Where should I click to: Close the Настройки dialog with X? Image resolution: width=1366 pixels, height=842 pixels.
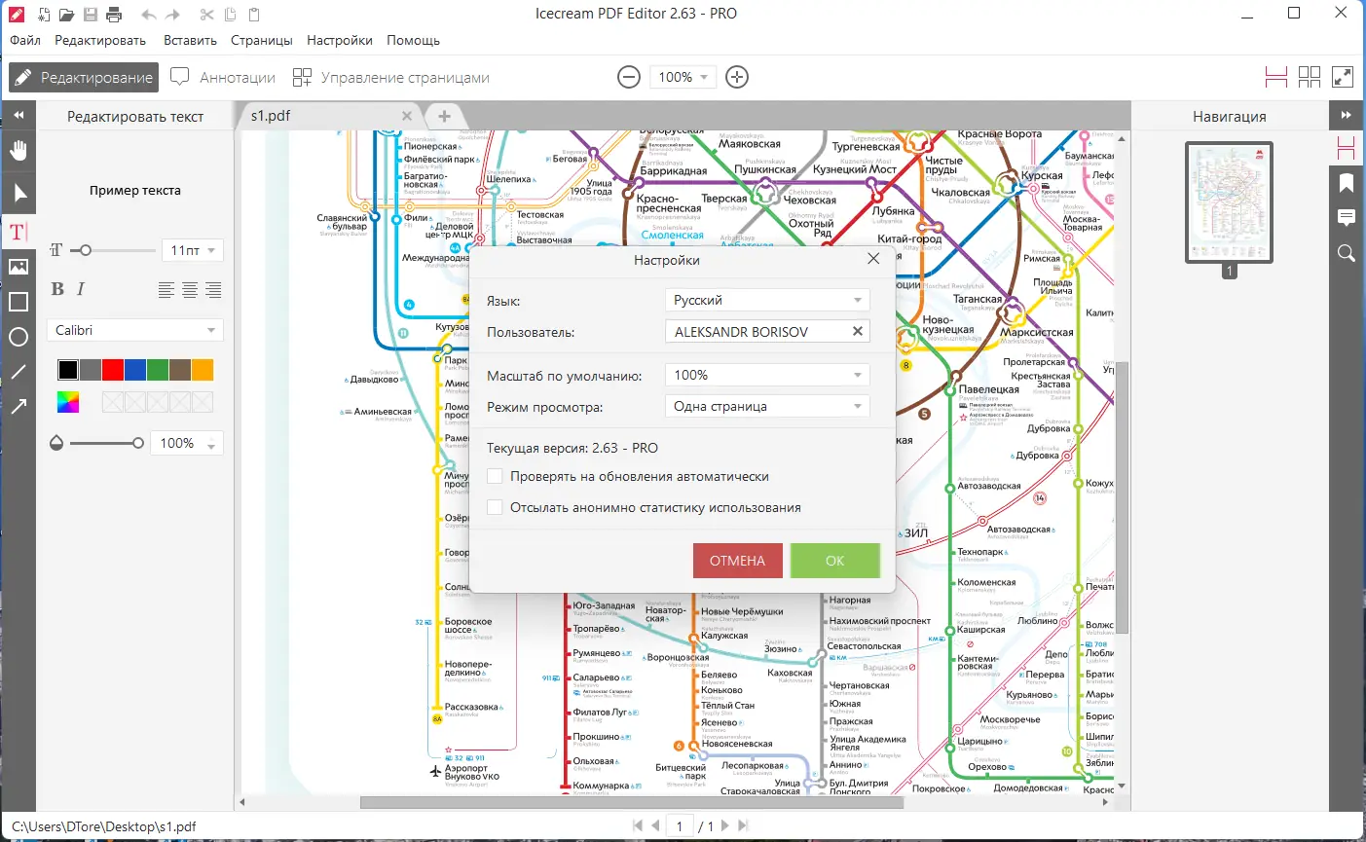pyautogui.click(x=873, y=259)
